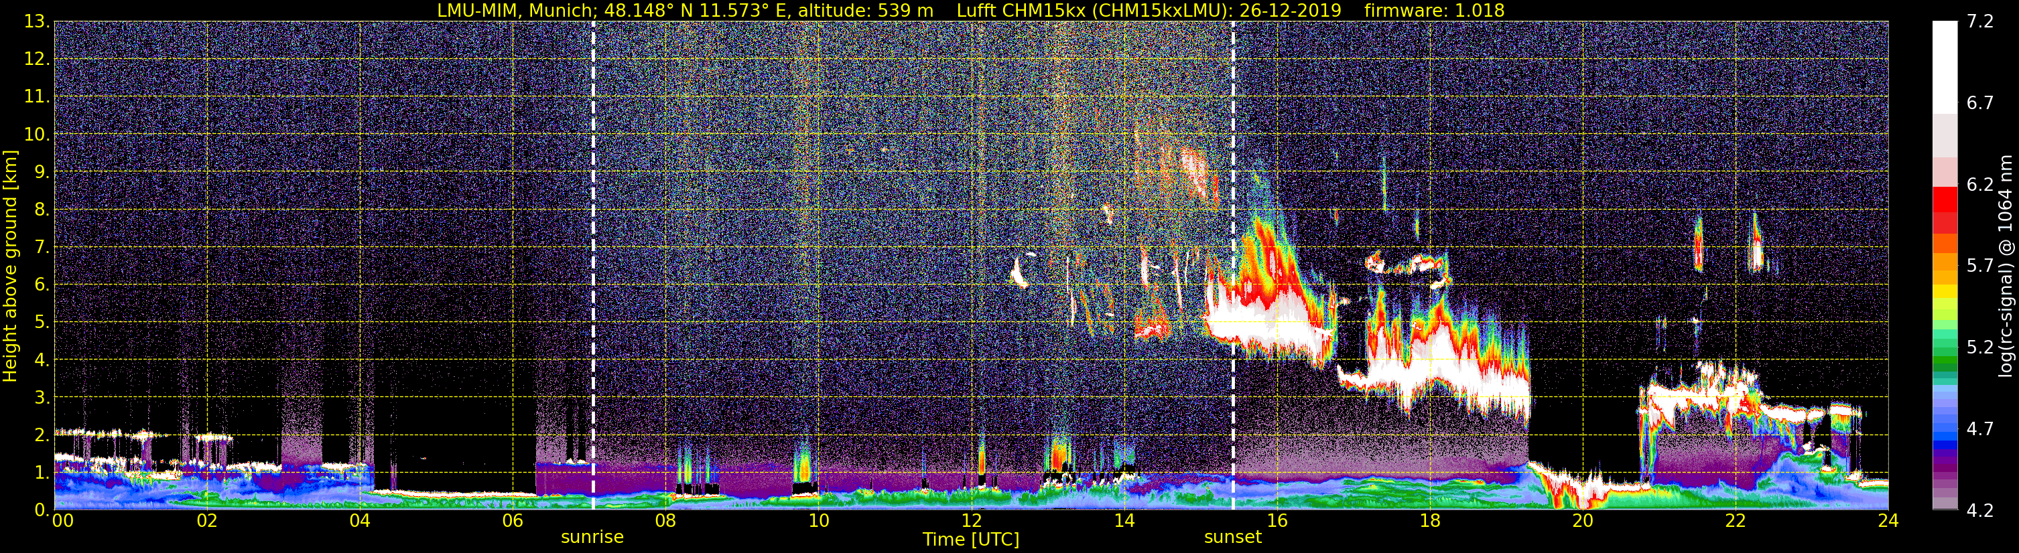Screen dimensions: 2019x553
Task: Click the 'Lufft CHM15kx' instrument label
Action: (x=1021, y=10)
